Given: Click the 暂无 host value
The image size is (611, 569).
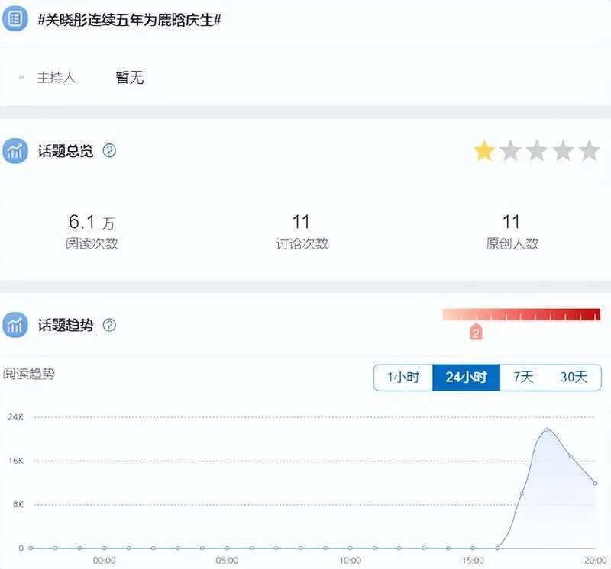Looking at the screenshot, I should (x=130, y=78).
